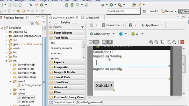Click the Save toolbar icon

pos(10,5)
